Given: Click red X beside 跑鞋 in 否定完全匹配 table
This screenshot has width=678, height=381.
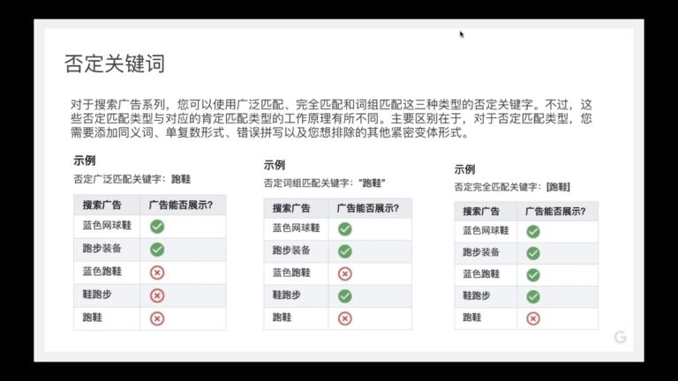Looking at the screenshot, I should (533, 318).
